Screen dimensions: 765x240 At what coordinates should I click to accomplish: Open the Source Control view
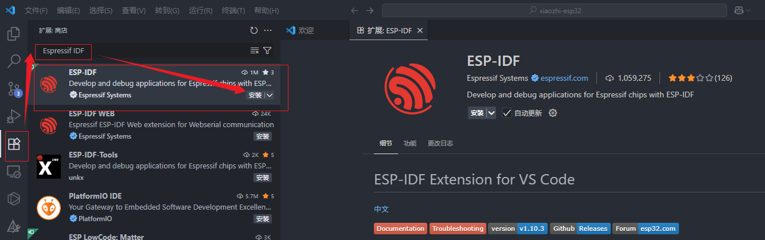(13, 88)
